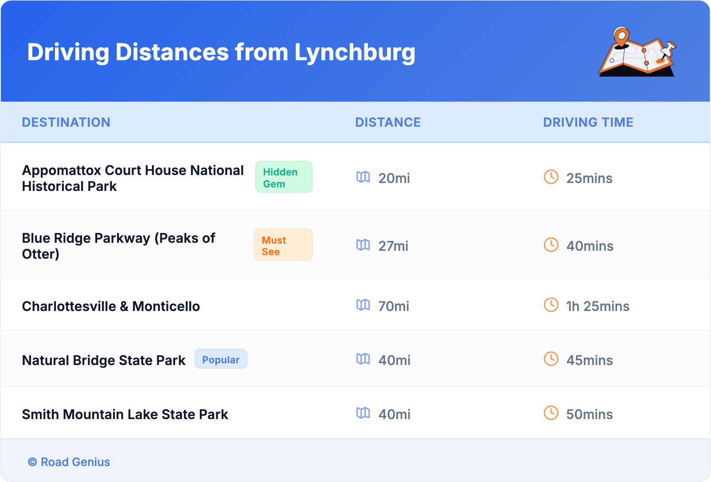Select Charlottesville & Monticello destination
The image size is (711, 482).
[x=111, y=306]
